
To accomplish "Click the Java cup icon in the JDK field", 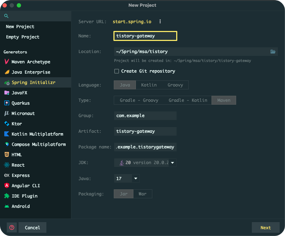I will point(122,163).
